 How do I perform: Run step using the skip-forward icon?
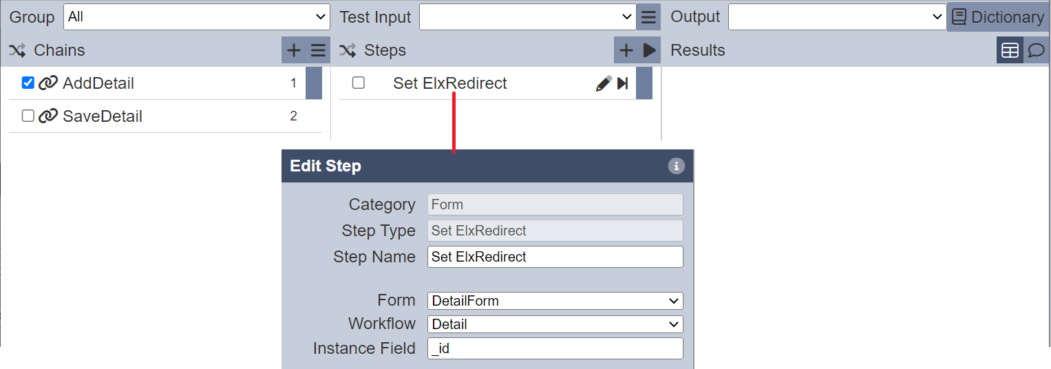pyautogui.click(x=623, y=83)
